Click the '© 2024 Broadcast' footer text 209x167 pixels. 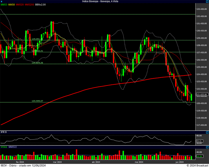197,165
